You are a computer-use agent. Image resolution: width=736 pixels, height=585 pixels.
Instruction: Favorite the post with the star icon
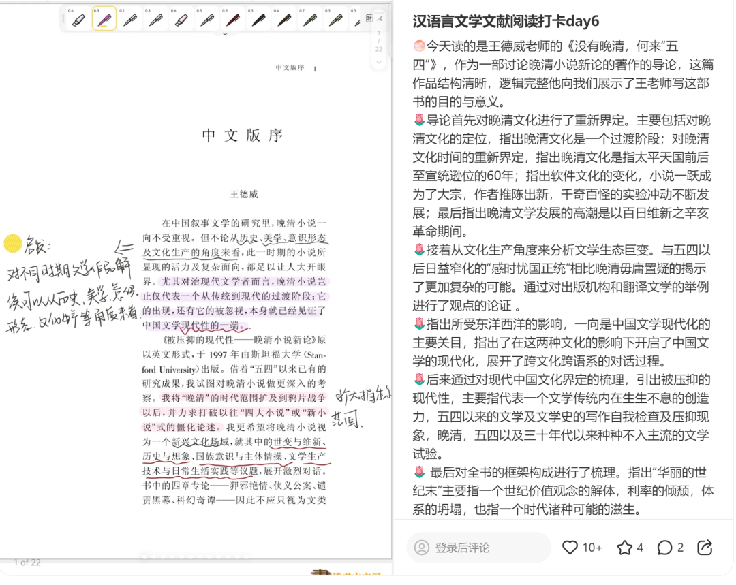[x=624, y=547]
